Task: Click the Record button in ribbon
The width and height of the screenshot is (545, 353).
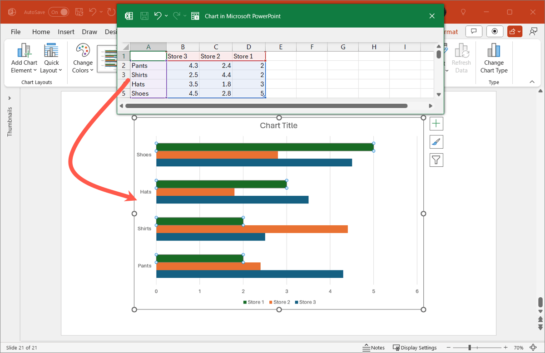Action: click(x=494, y=31)
